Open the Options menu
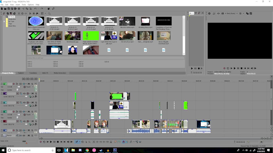This screenshot has height=153, width=273. pos(31,5)
